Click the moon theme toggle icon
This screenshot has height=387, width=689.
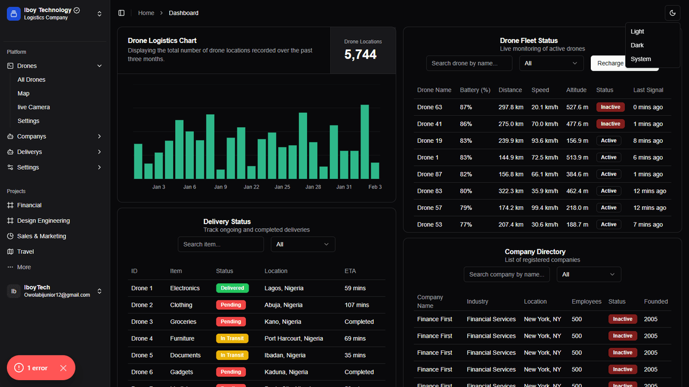pos(672,13)
